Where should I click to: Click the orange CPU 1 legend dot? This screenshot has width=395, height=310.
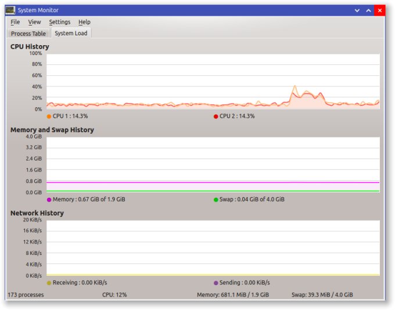[x=49, y=116]
